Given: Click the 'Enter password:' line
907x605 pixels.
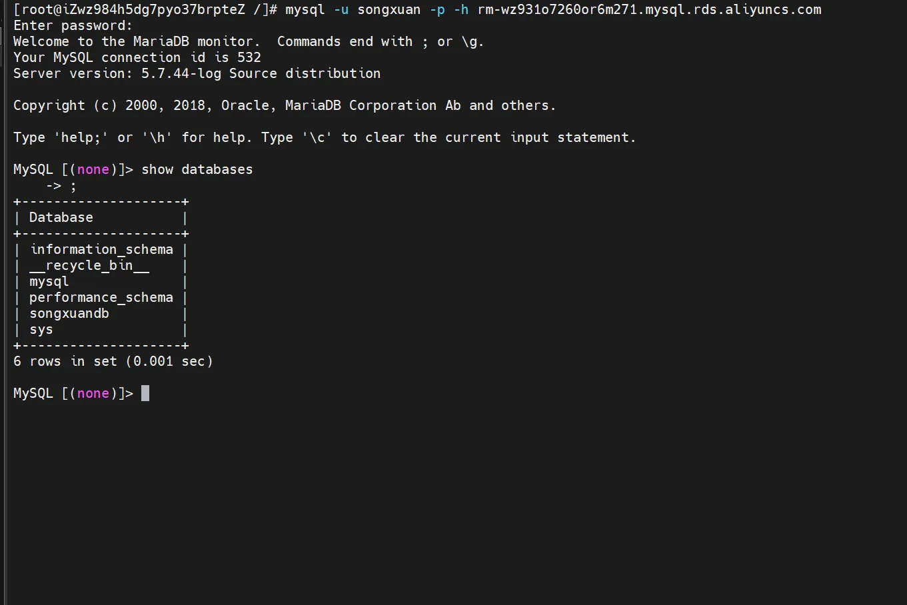Looking at the screenshot, I should [x=73, y=25].
